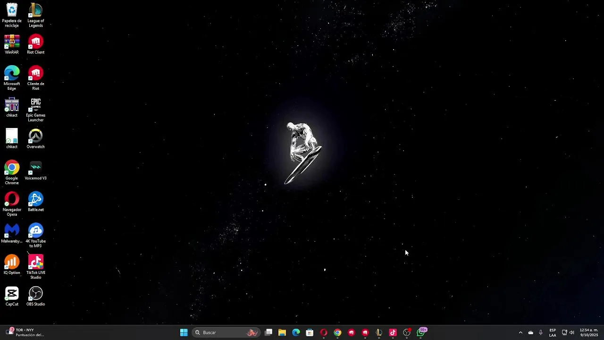604x340 pixels.
Task: Click the Buscar search box in taskbar
Action: coord(226,332)
